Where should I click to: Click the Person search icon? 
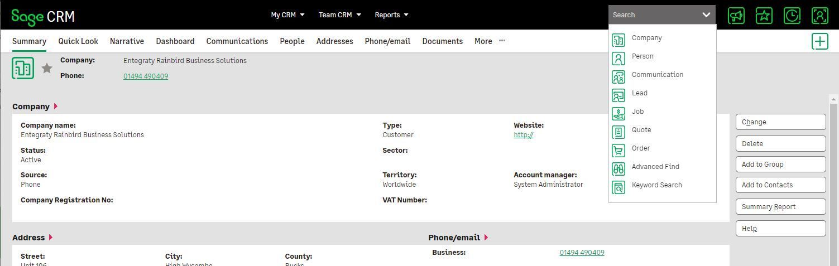[619, 59]
